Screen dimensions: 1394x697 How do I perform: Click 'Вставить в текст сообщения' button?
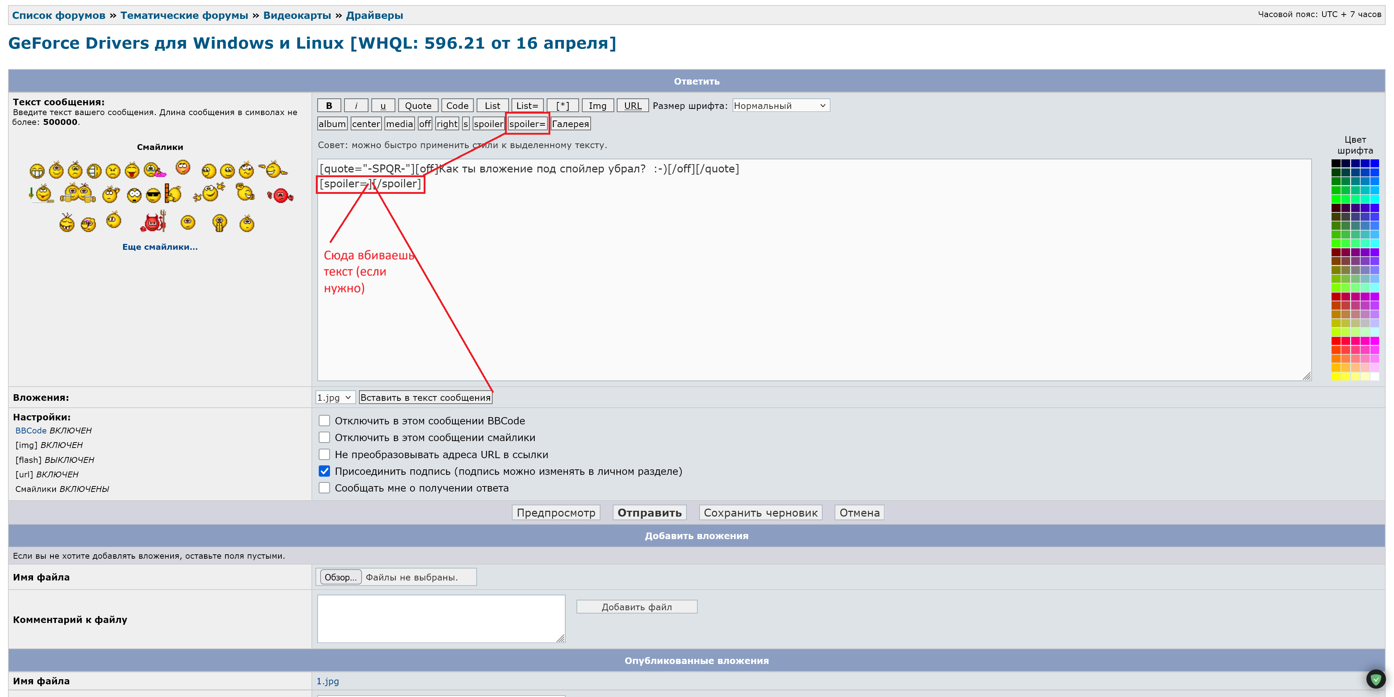pos(425,398)
